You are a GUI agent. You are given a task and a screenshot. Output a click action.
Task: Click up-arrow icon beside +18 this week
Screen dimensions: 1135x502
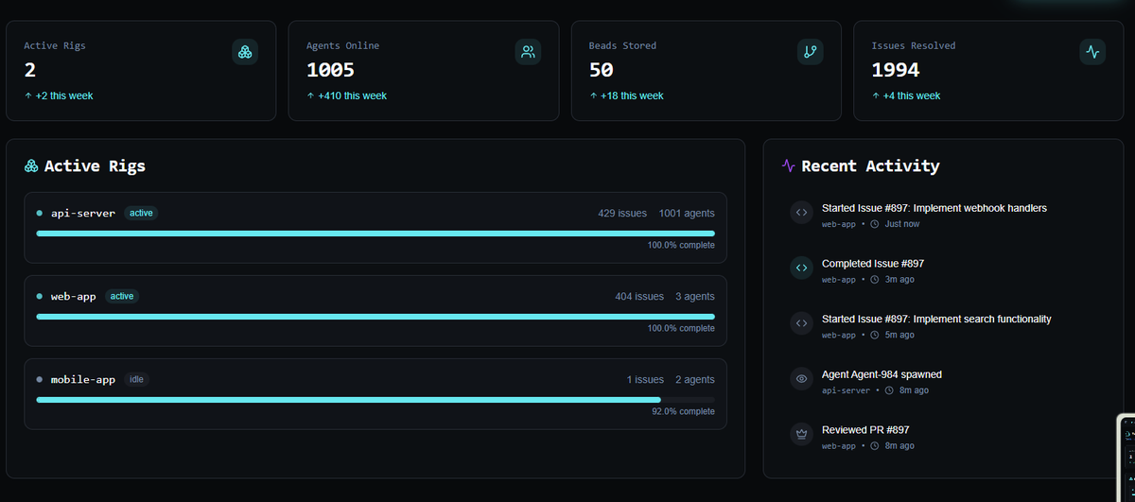tap(593, 95)
